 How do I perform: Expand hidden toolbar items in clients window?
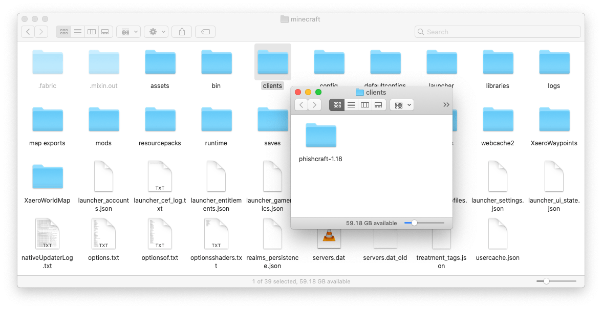[x=446, y=104]
